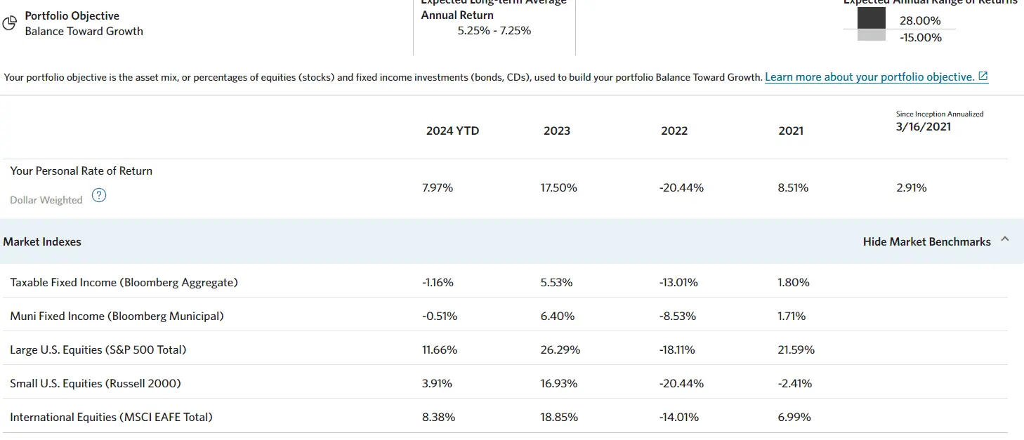Select the 2024 YTD column header
The height and width of the screenshot is (440, 1024).
(x=452, y=131)
